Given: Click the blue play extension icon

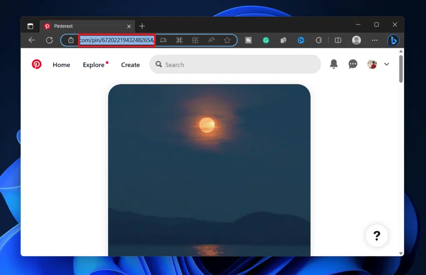Looking at the screenshot, I should click(301, 40).
